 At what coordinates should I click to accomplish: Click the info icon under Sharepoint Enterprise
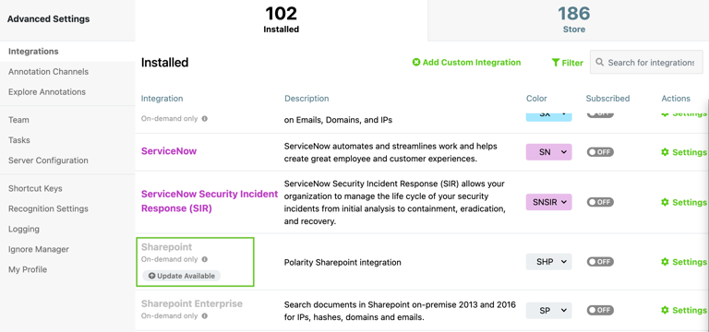(204, 315)
